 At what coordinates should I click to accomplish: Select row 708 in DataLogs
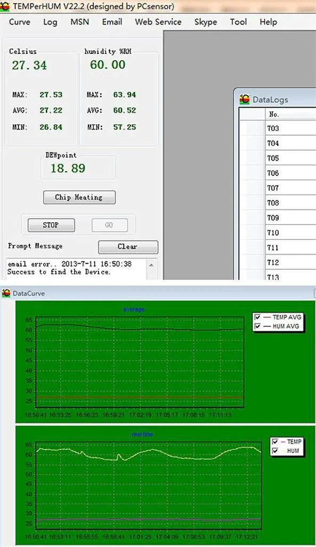pyautogui.click(x=278, y=203)
